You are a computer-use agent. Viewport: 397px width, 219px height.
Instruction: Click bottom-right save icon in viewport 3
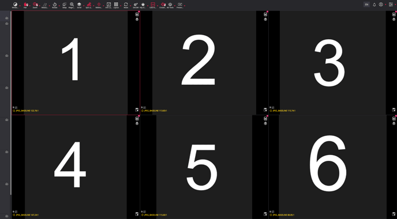(394, 109)
